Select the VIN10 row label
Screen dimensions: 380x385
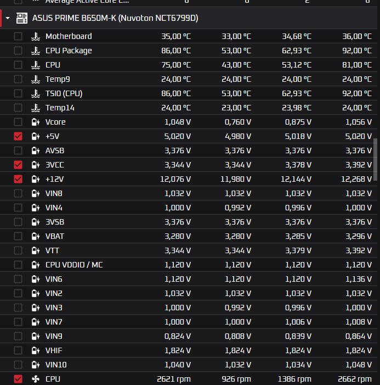click(x=56, y=365)
